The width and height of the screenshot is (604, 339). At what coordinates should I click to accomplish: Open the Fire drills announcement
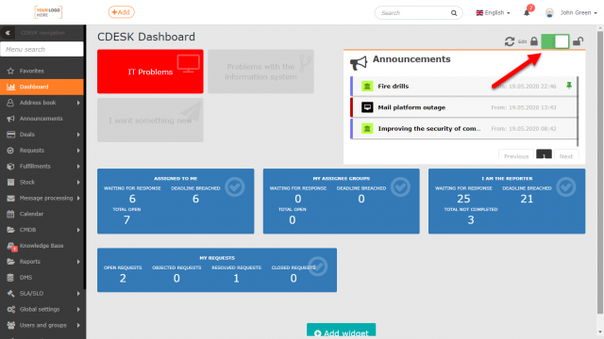[x=463, y=86]
